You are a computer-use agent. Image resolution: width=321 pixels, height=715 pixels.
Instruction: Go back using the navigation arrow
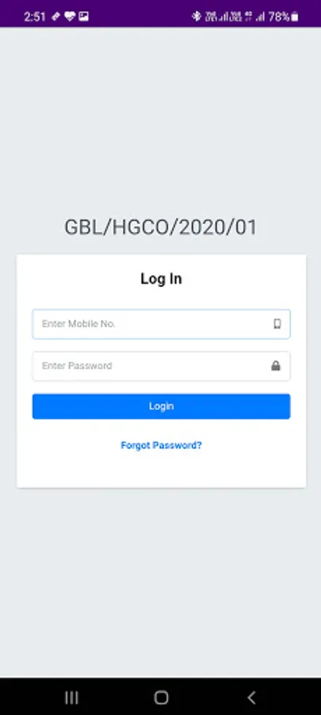click(251, 698)
